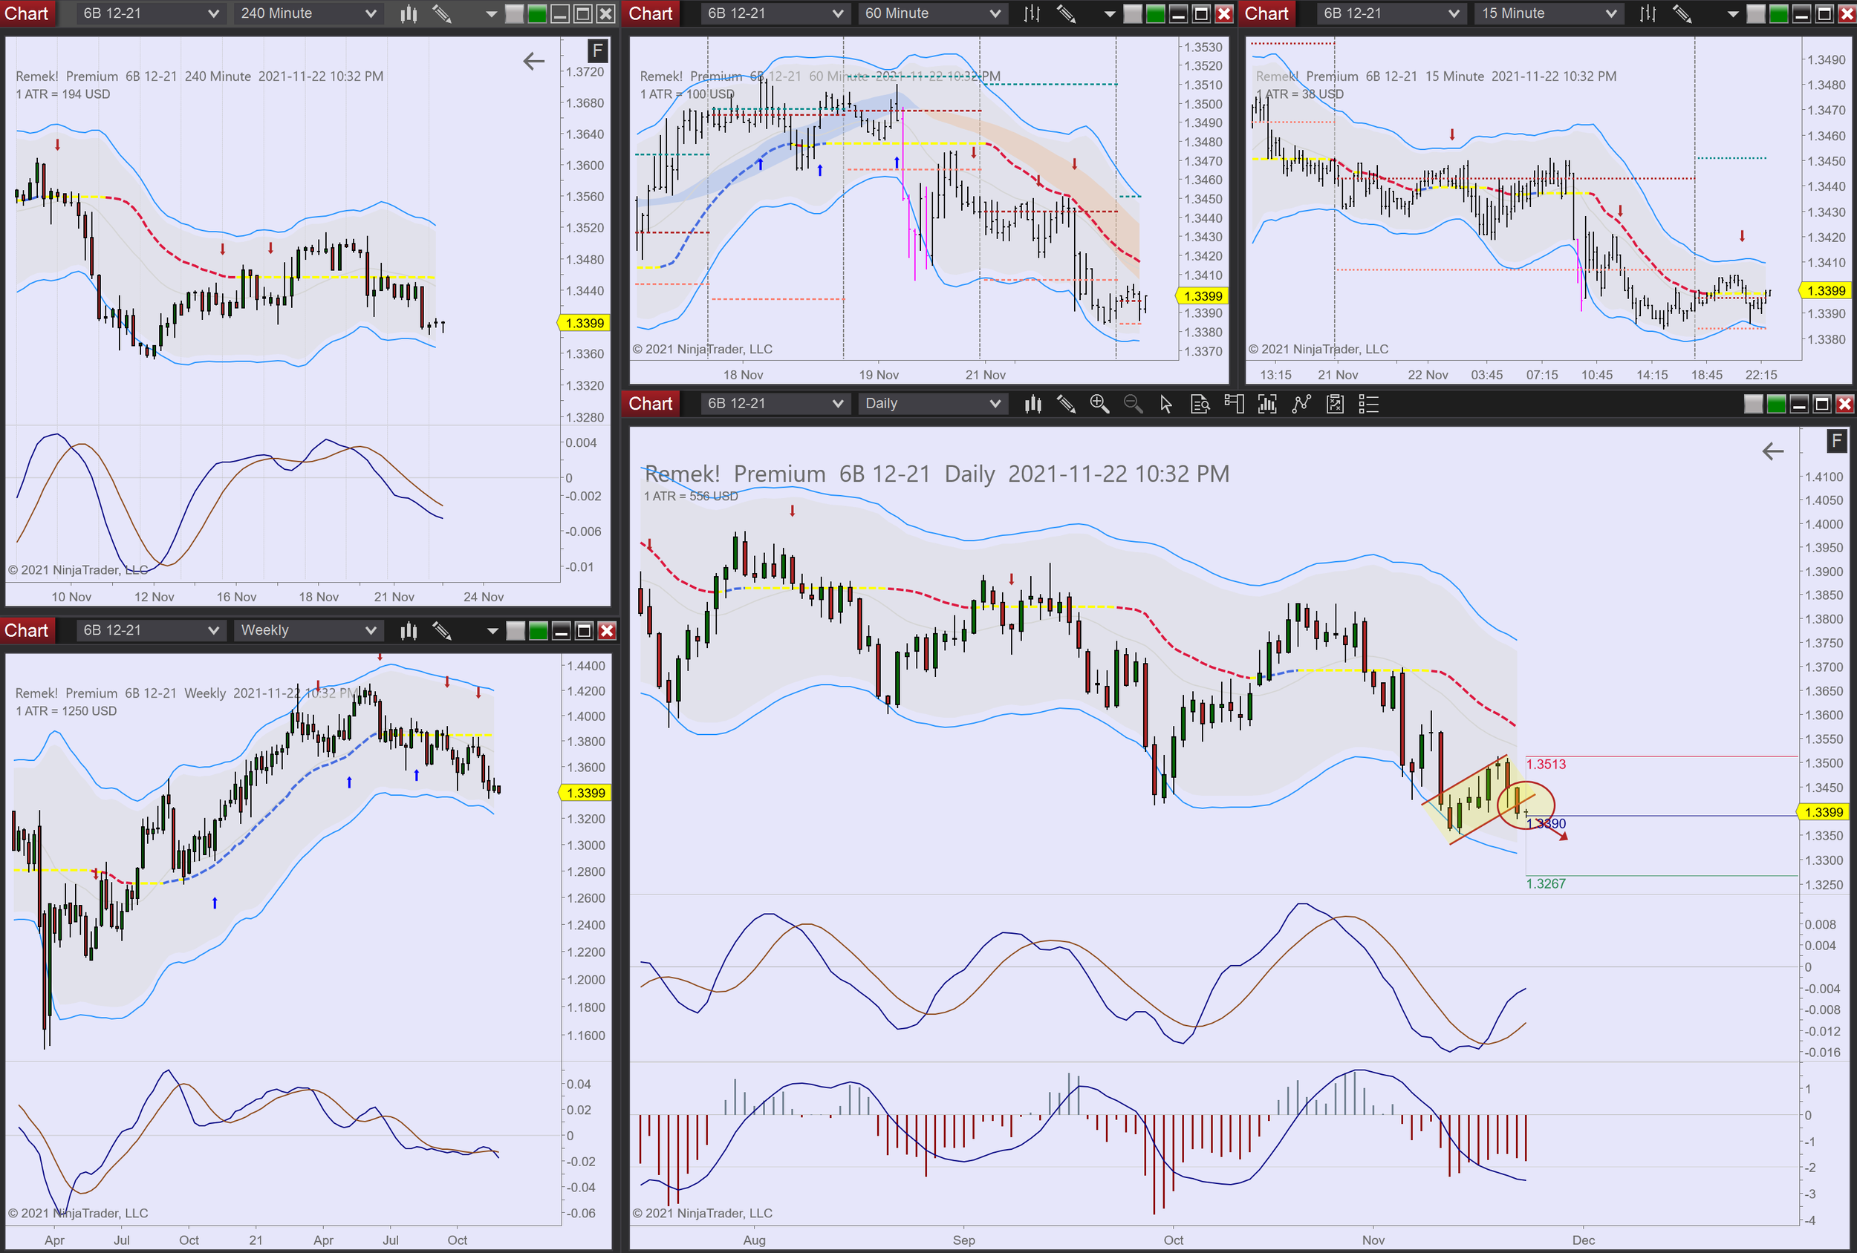1857x1253 pixels.
Task: Click the zoom in magnifier in Daily chart
Action: point(1099,404)
